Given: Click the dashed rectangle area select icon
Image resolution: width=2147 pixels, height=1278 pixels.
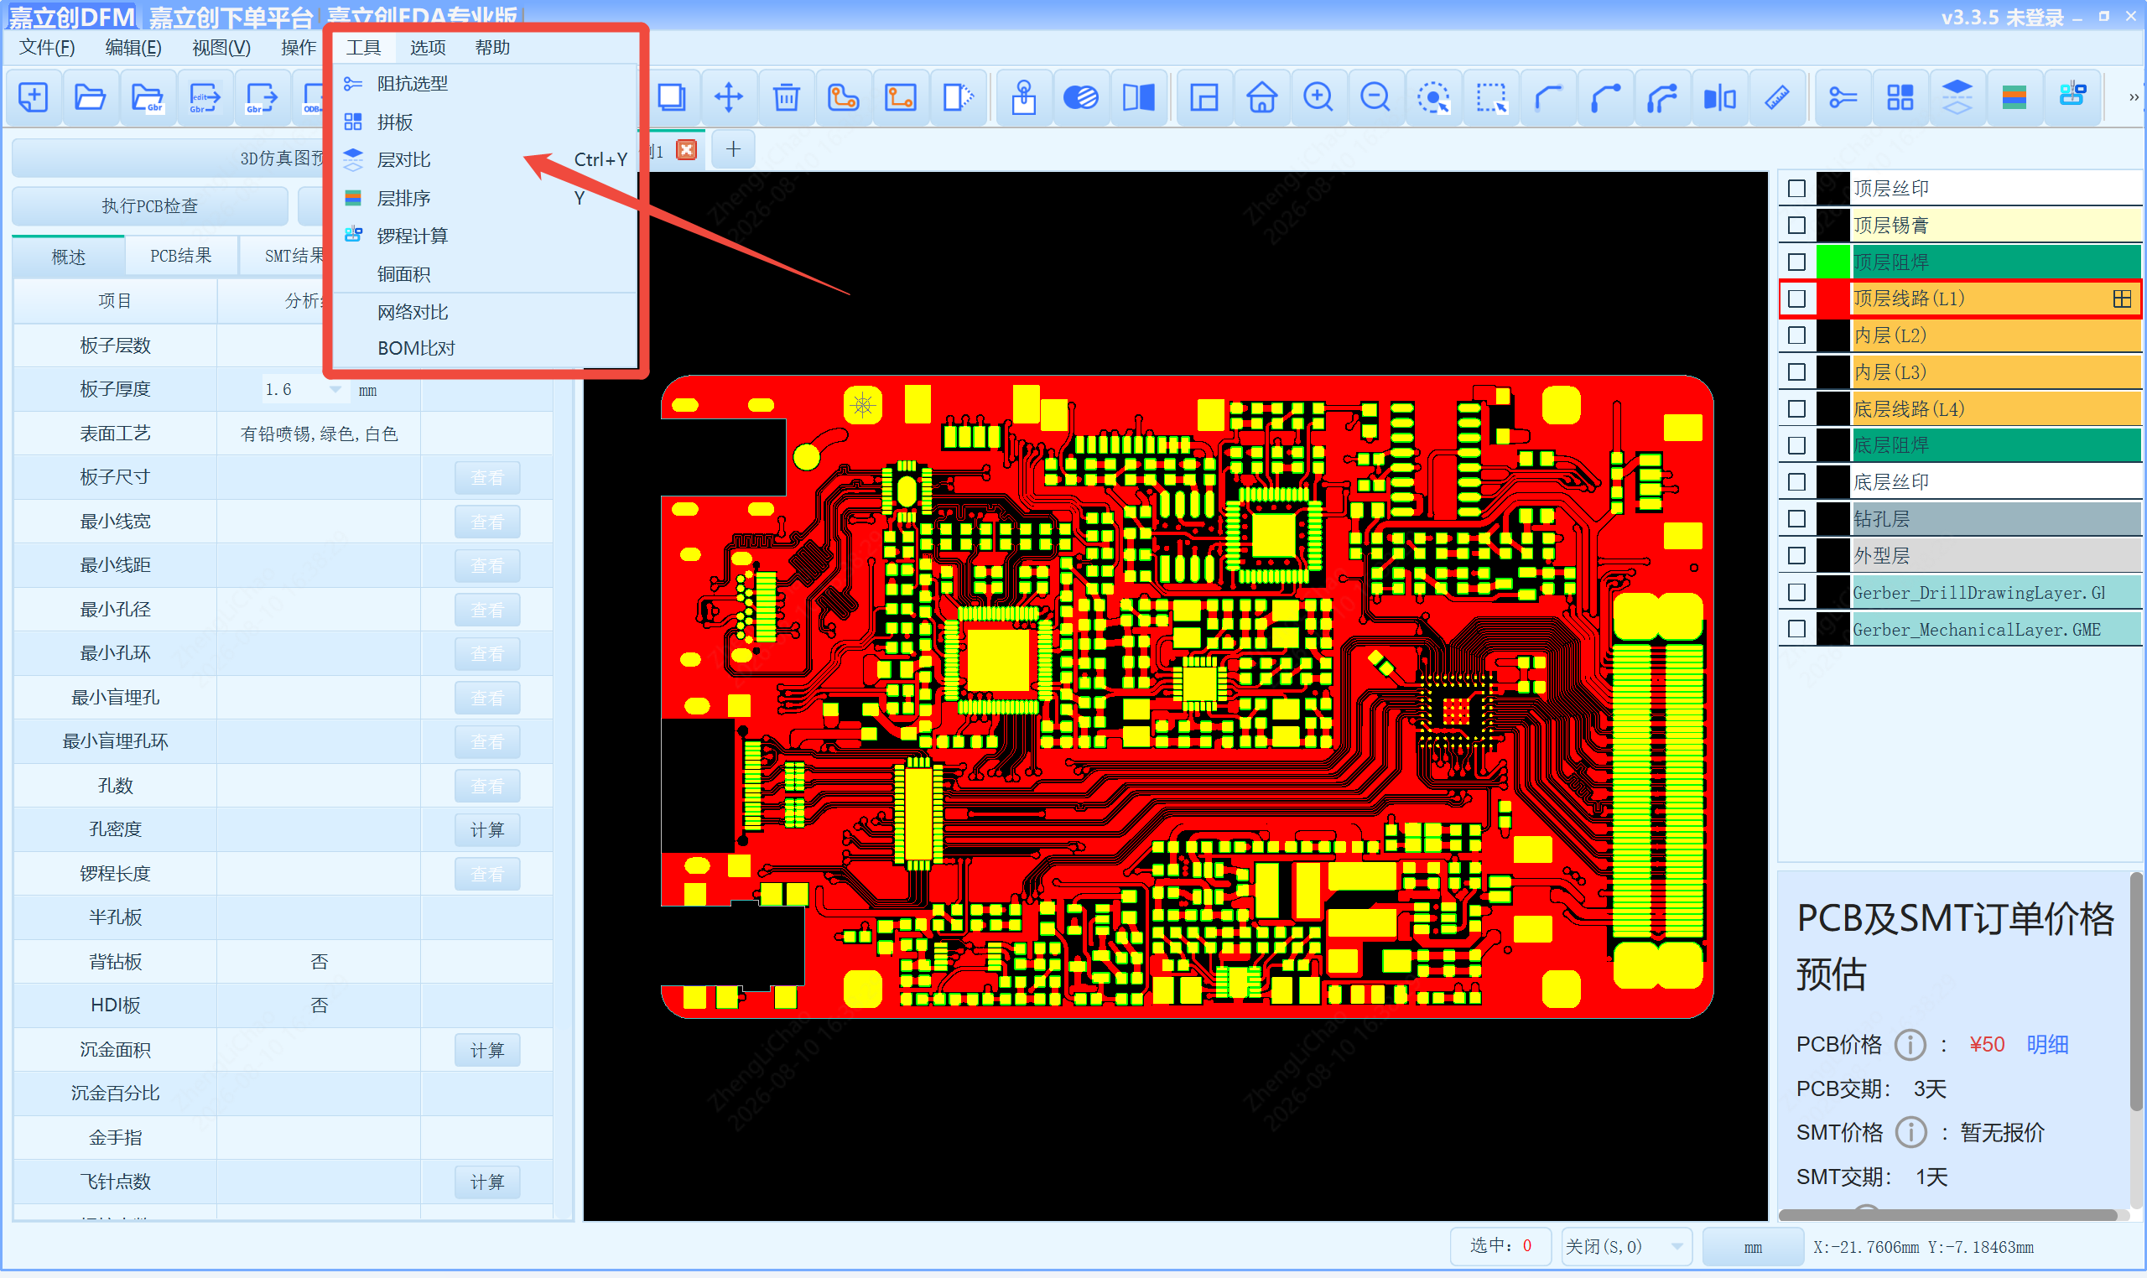Looking at the screenshot, I should tap(1491, 97).
